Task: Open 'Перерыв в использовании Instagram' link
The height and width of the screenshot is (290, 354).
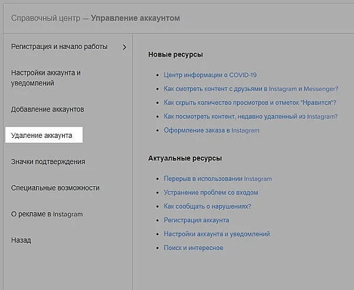Action: 218,179
